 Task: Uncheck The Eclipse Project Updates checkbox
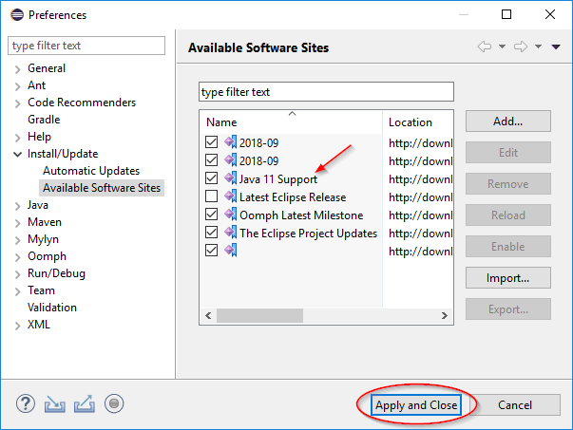(212, 233)
